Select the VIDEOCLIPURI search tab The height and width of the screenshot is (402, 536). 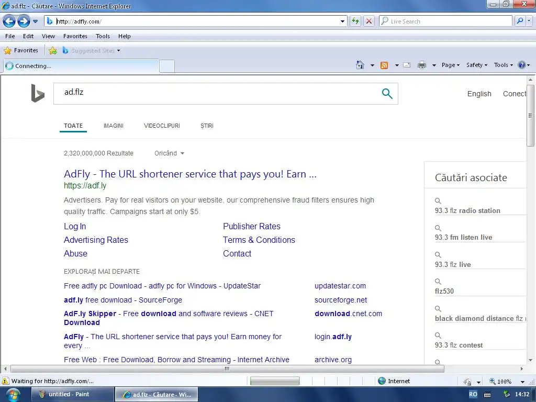click(162, 126)
